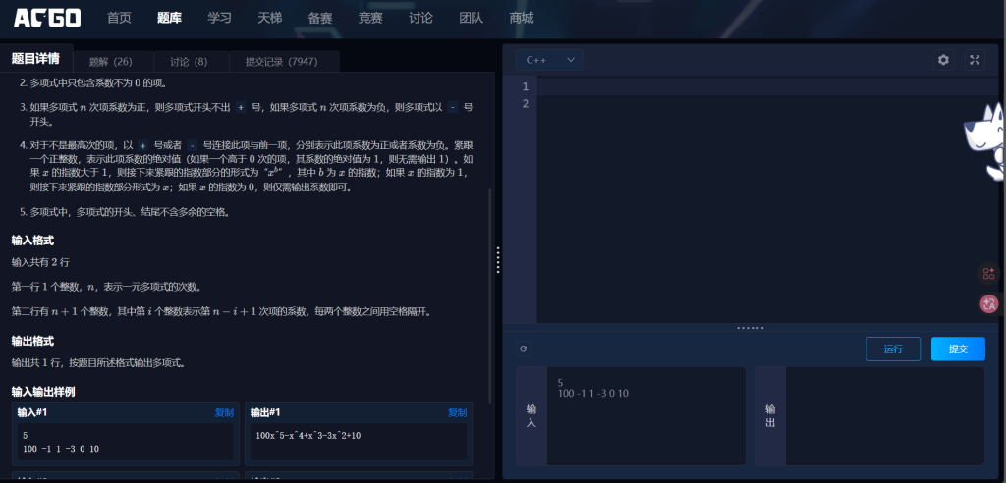The height and width of the screenshot is (483, 1006).
Task: Go to 天梯 in the top navigation
Action: pyautogui.click(x=270, y=18)
